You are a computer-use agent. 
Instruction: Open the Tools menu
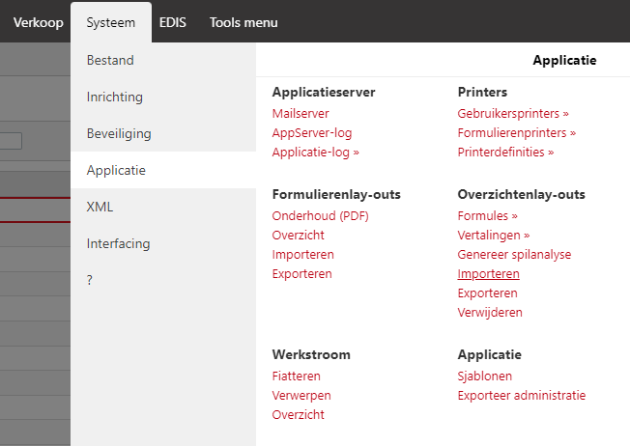coord(243,22)
